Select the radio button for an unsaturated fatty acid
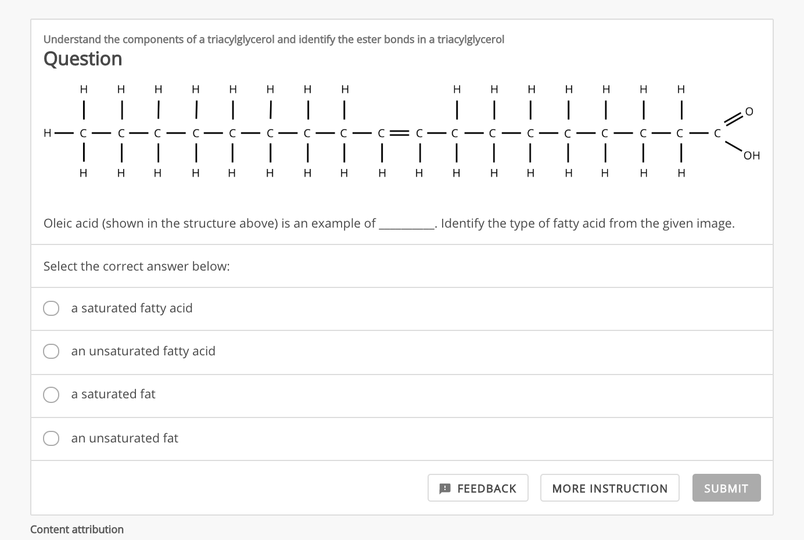804x540 pixels. point(51,351)
